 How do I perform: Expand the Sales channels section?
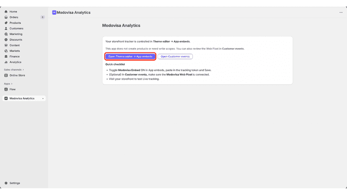point(14,69)
